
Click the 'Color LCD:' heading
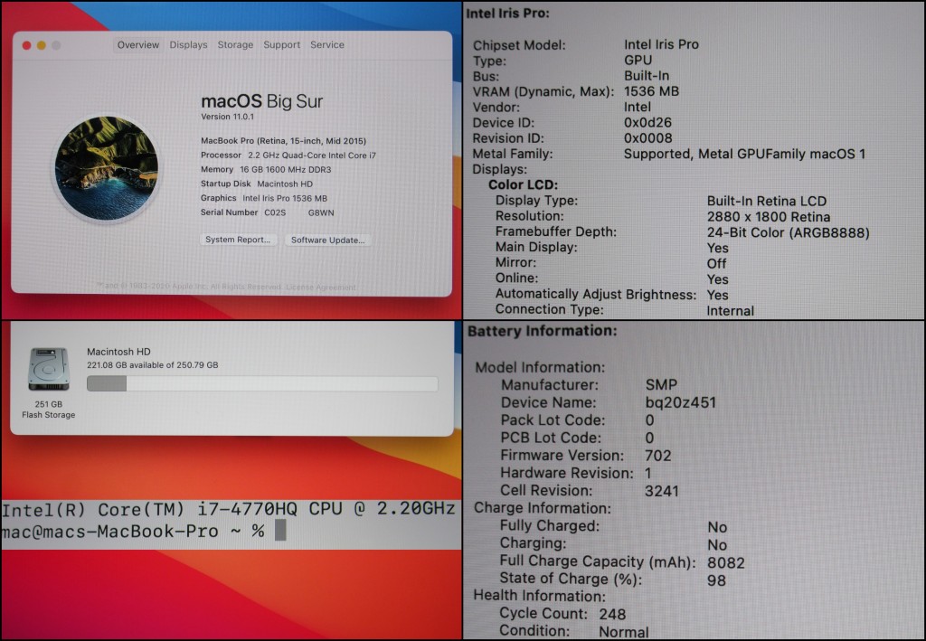(x=523, y=184)
